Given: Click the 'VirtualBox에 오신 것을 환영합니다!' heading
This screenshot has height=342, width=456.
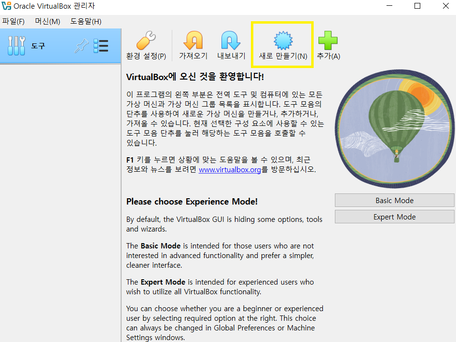Looking at the screenshot, I should pyautogui.click(x=195, y=77).
